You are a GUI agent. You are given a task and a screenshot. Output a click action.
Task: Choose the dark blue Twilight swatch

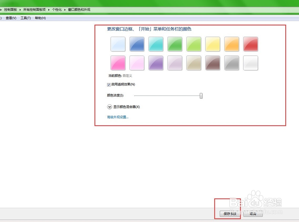coord(137,44)
